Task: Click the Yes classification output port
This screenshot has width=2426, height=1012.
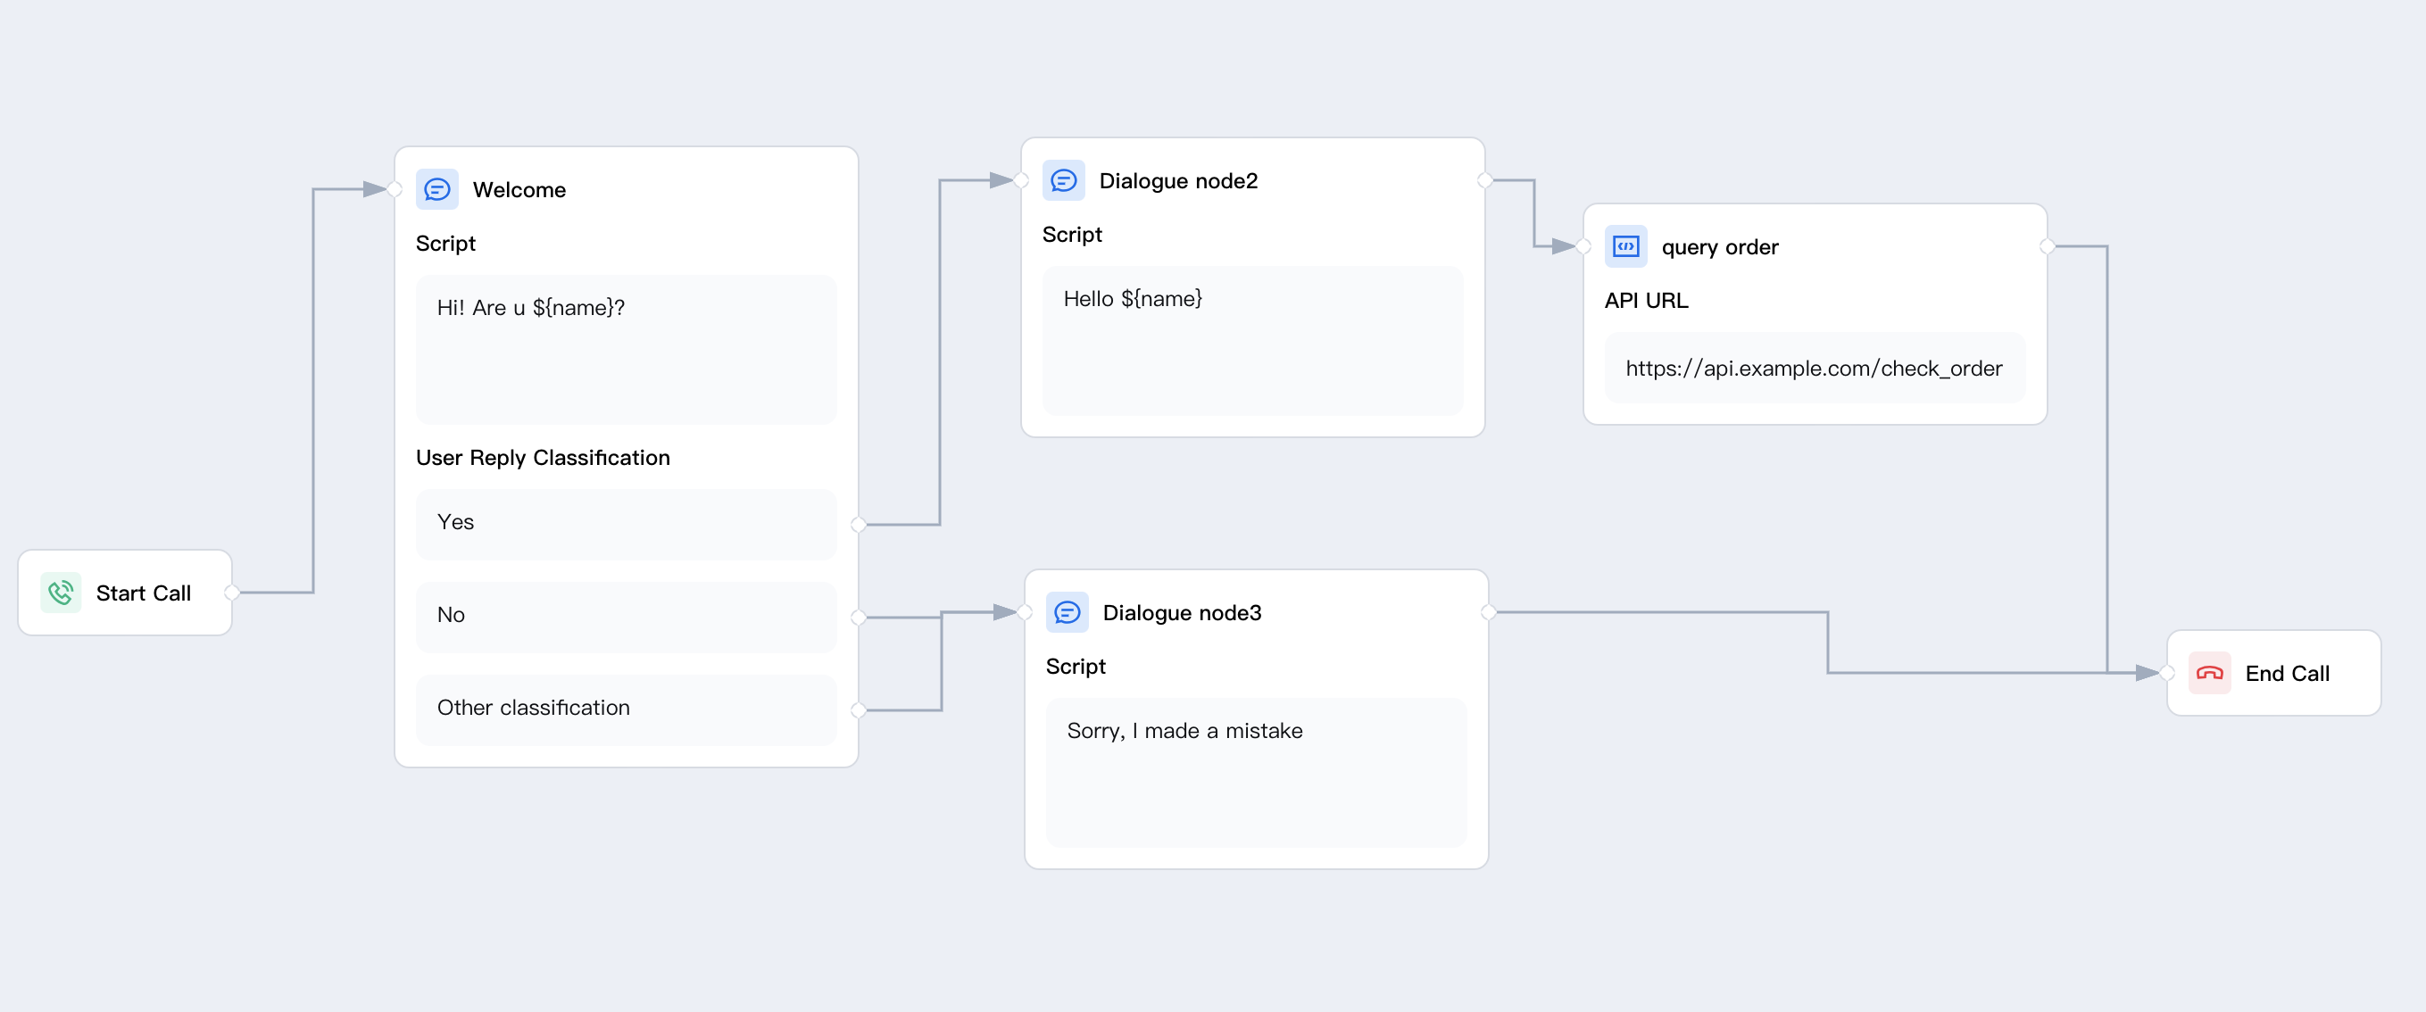Action: click(x=858, y=525)
